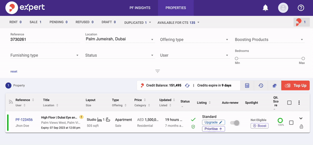Sort by Offering column arrows
The image size is (313, 145).
click(126, 105)
